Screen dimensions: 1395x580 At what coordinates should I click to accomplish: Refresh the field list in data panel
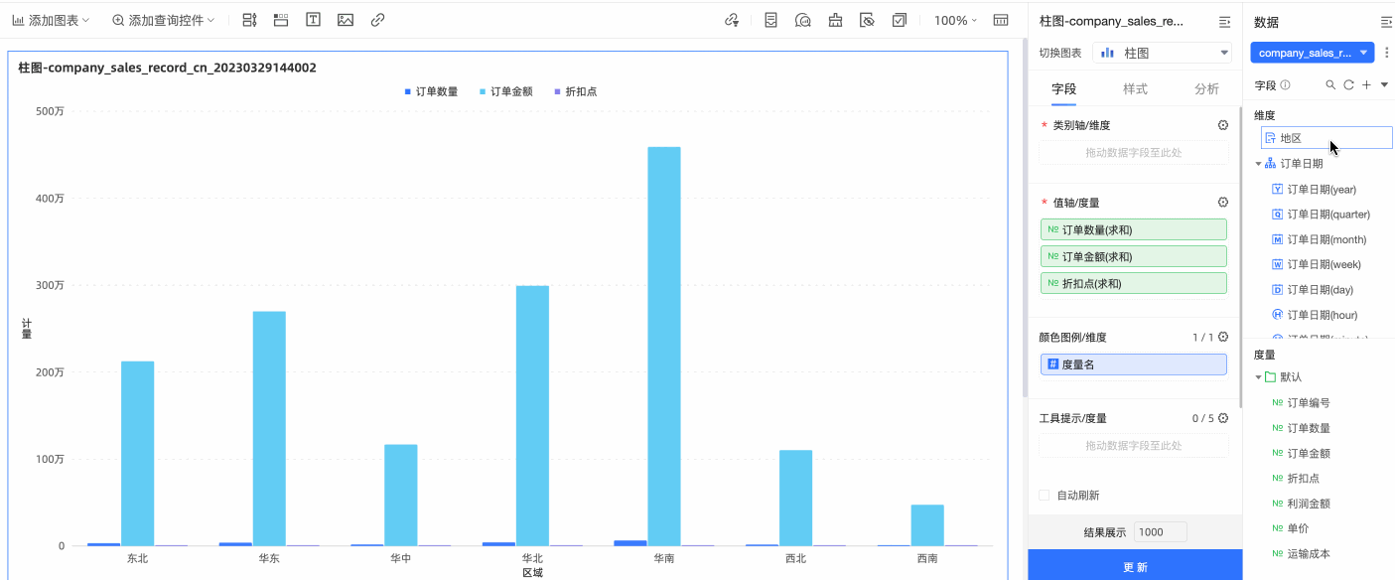coord(1348,85)
